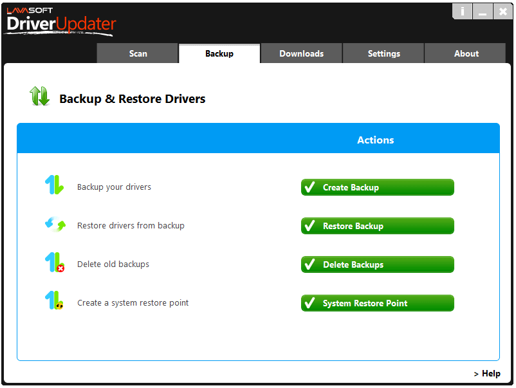The width and height of the screenshot is (516, 388).
Task: Select the Backup tab
Action: coord(219,54)
